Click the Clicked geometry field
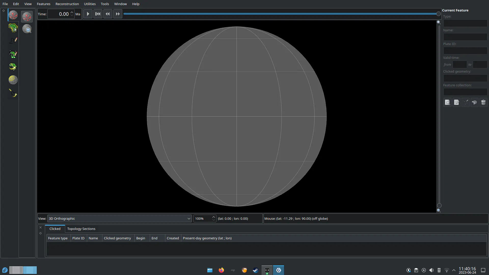 [x=465, y=78]
